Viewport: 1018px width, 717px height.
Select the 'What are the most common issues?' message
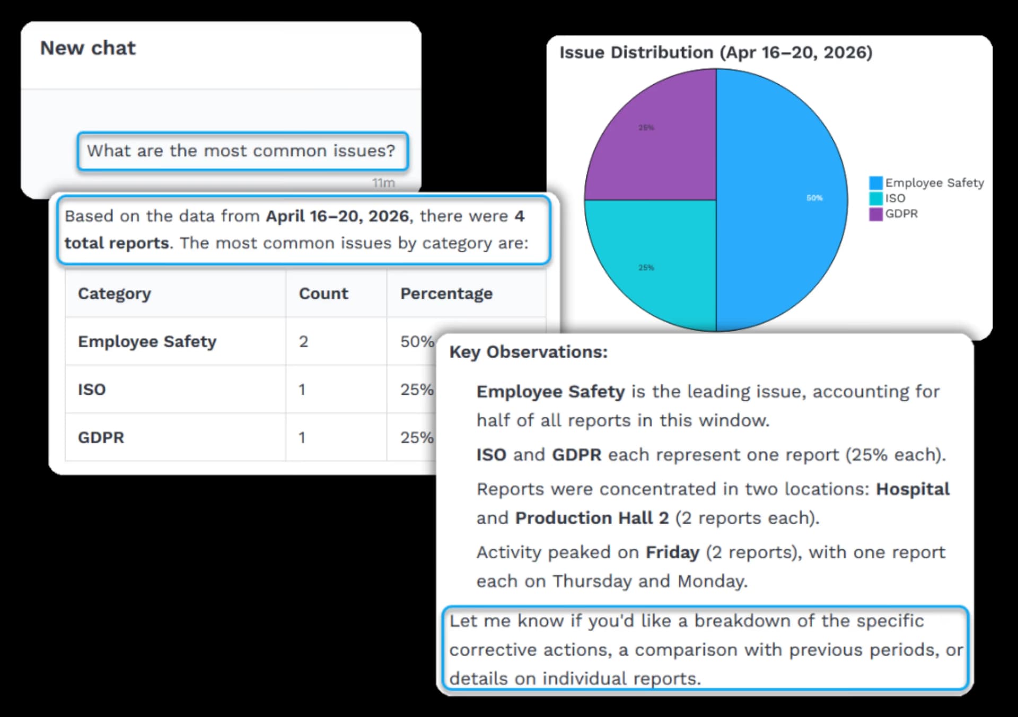pyautogui.click(x=242, y=151)
